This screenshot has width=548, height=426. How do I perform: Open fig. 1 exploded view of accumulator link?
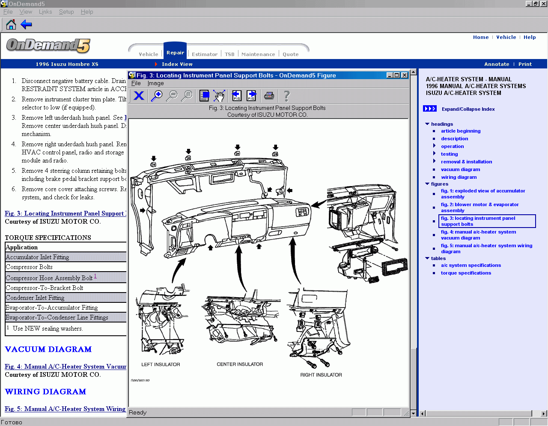483,194
